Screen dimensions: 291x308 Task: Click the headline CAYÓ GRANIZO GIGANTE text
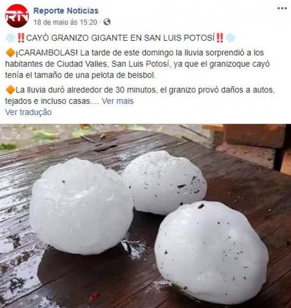click(x=77, y=37)
